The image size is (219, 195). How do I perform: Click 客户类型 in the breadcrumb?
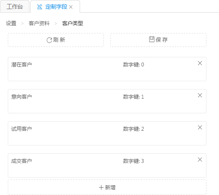click(x=73, y=23)
